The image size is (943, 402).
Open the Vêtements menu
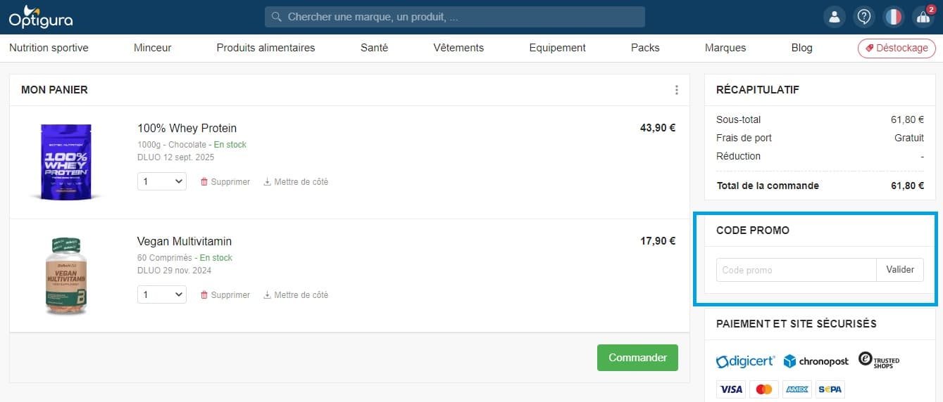point(458,48)
